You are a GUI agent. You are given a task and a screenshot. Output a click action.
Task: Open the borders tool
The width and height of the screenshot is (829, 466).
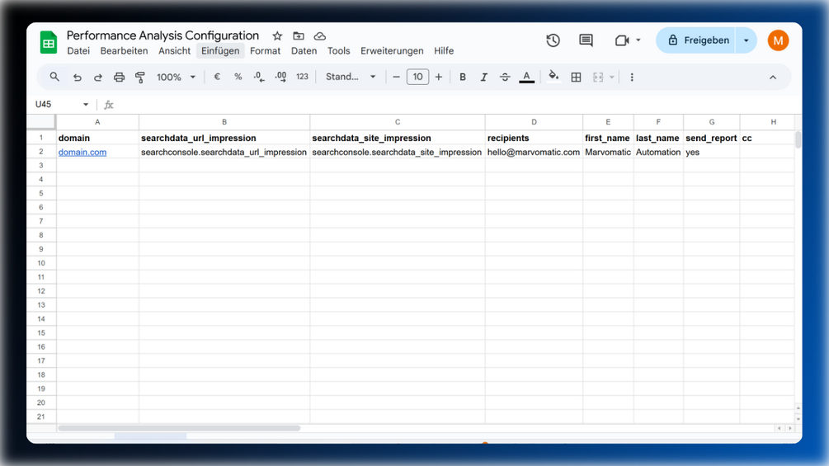pos(577,78)
